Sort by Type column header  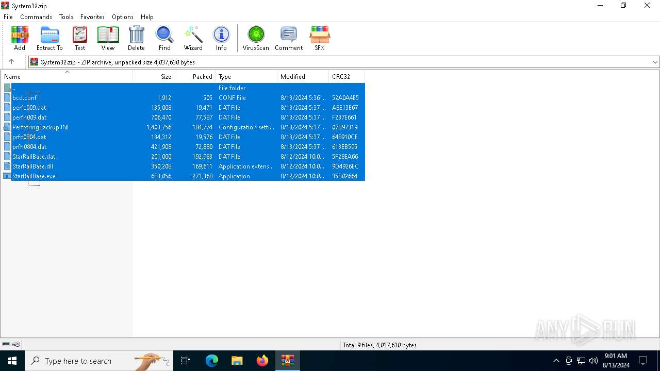(246, 76)
